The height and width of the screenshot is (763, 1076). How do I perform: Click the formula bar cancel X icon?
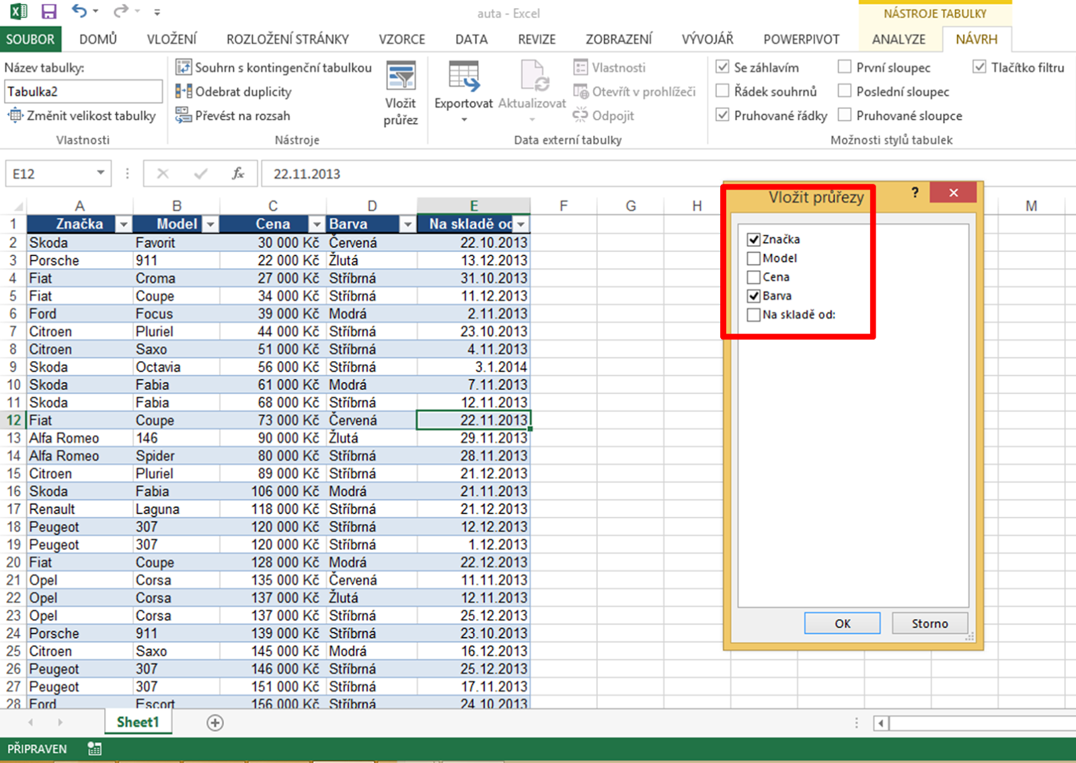163,174
